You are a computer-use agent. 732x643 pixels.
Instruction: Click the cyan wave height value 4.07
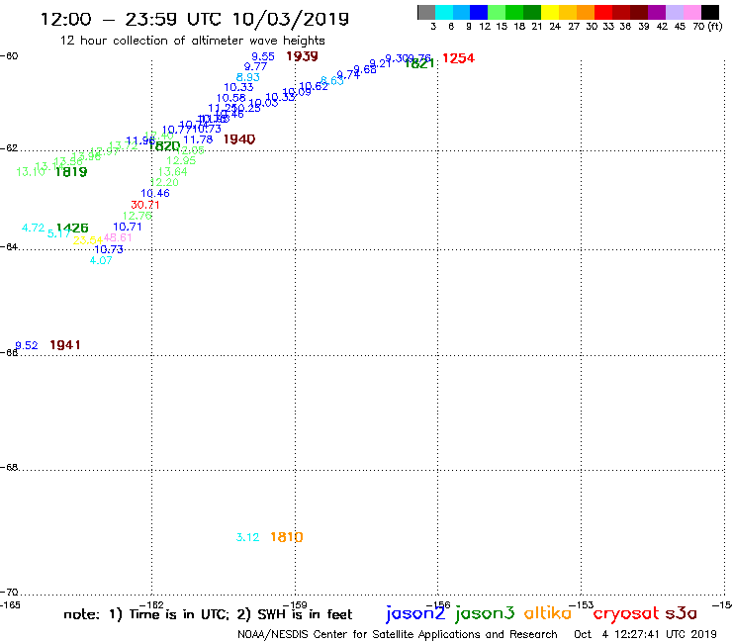pos(101,260)
